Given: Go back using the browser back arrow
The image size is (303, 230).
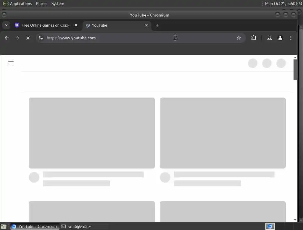Looking at the screenshot, I should coord(7,38).
